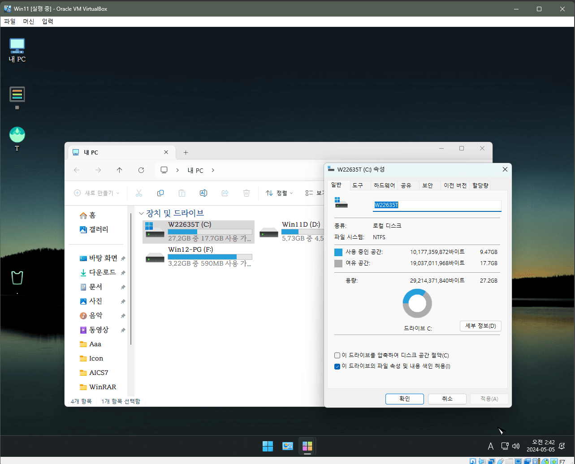Click the Delete trash icon
Viewport: 575px width, 464px height.
[x=246, y=193]
